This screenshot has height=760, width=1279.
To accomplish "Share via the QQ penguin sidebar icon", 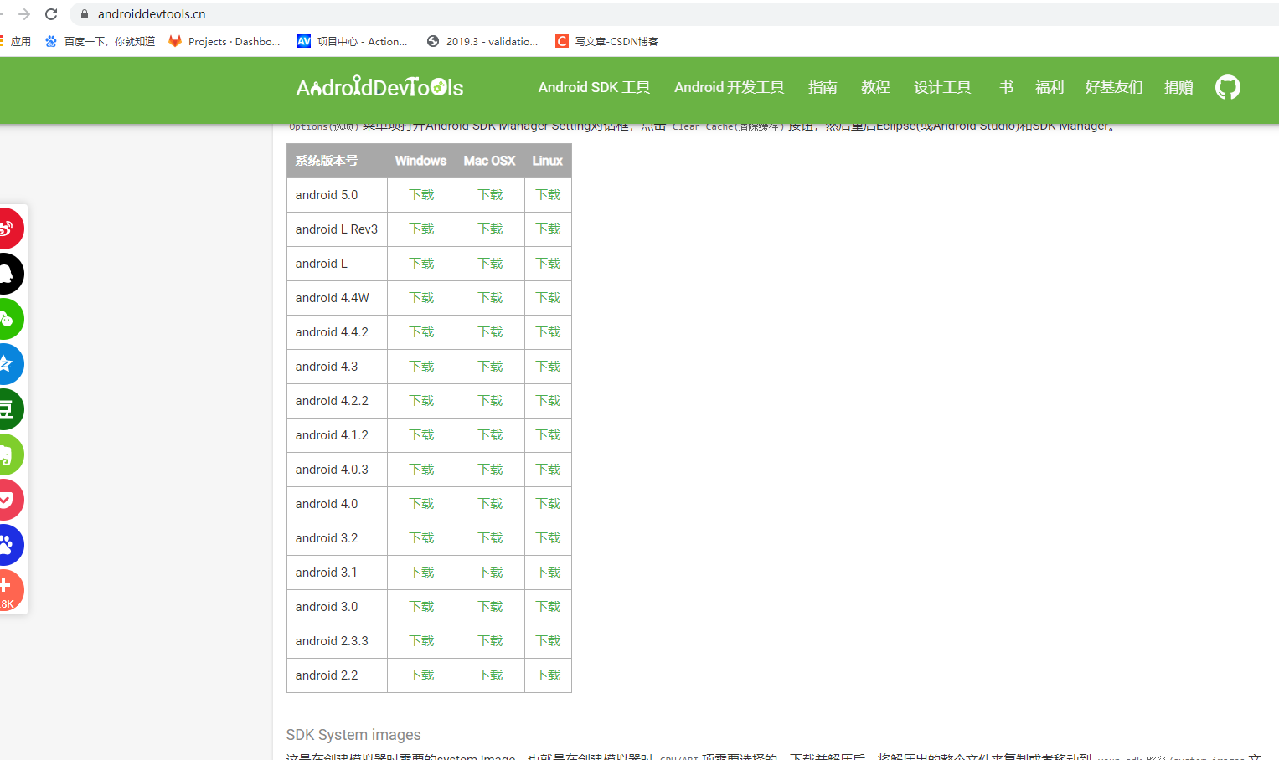I will click(7, 274).
